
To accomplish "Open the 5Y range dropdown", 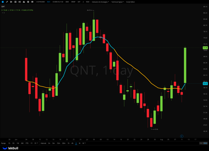I will tap(36, 143).
